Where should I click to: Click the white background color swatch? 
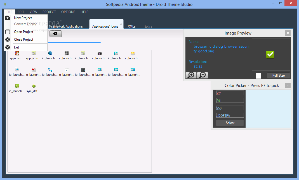(258, 76)
